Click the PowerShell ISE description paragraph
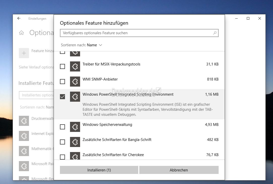273x184 pixels. (148, 109)
